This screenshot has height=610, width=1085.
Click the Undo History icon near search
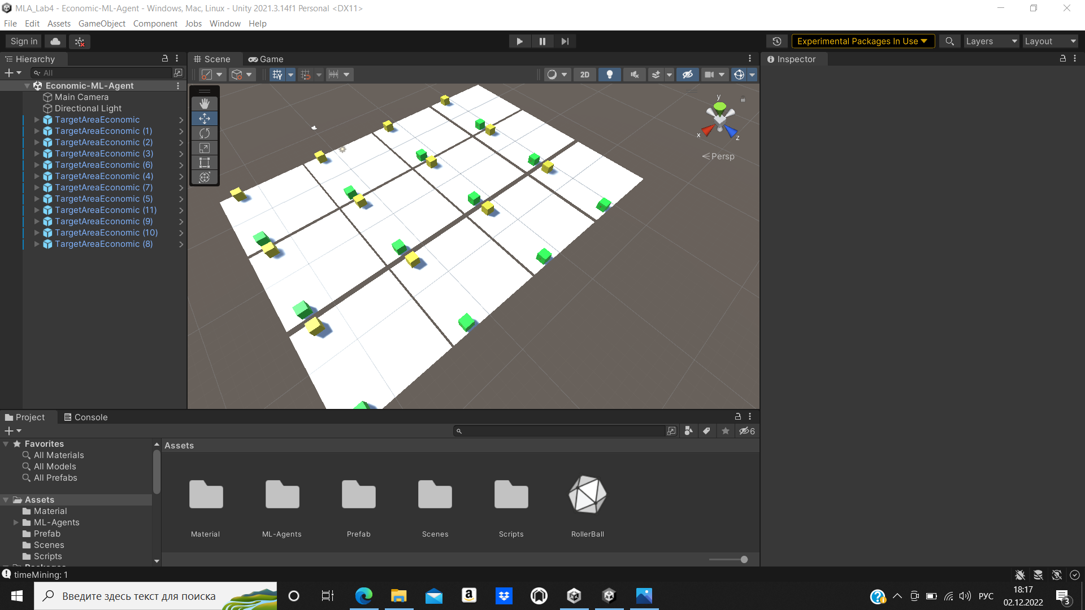pos(777,41)
